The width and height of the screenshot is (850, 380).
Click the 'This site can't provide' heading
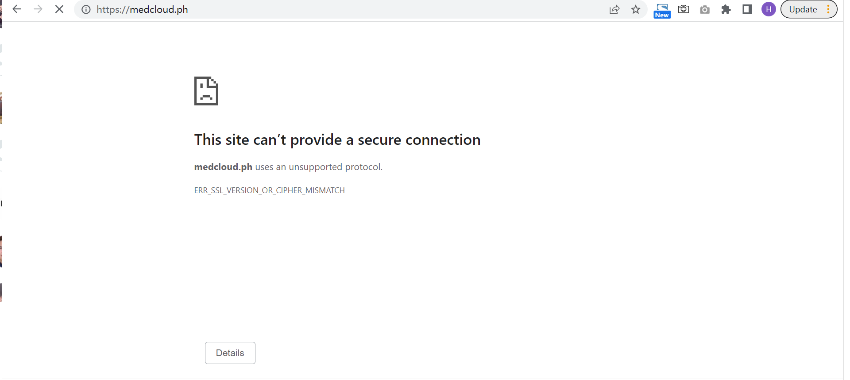point(337,140)
